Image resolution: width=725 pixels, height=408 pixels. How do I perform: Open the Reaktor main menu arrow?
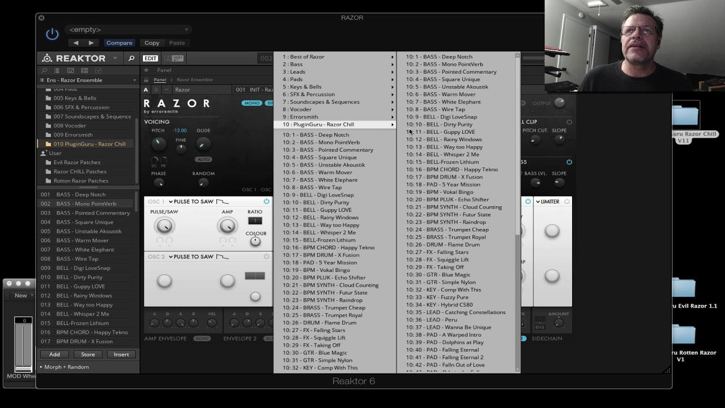(x=115, y=58)
